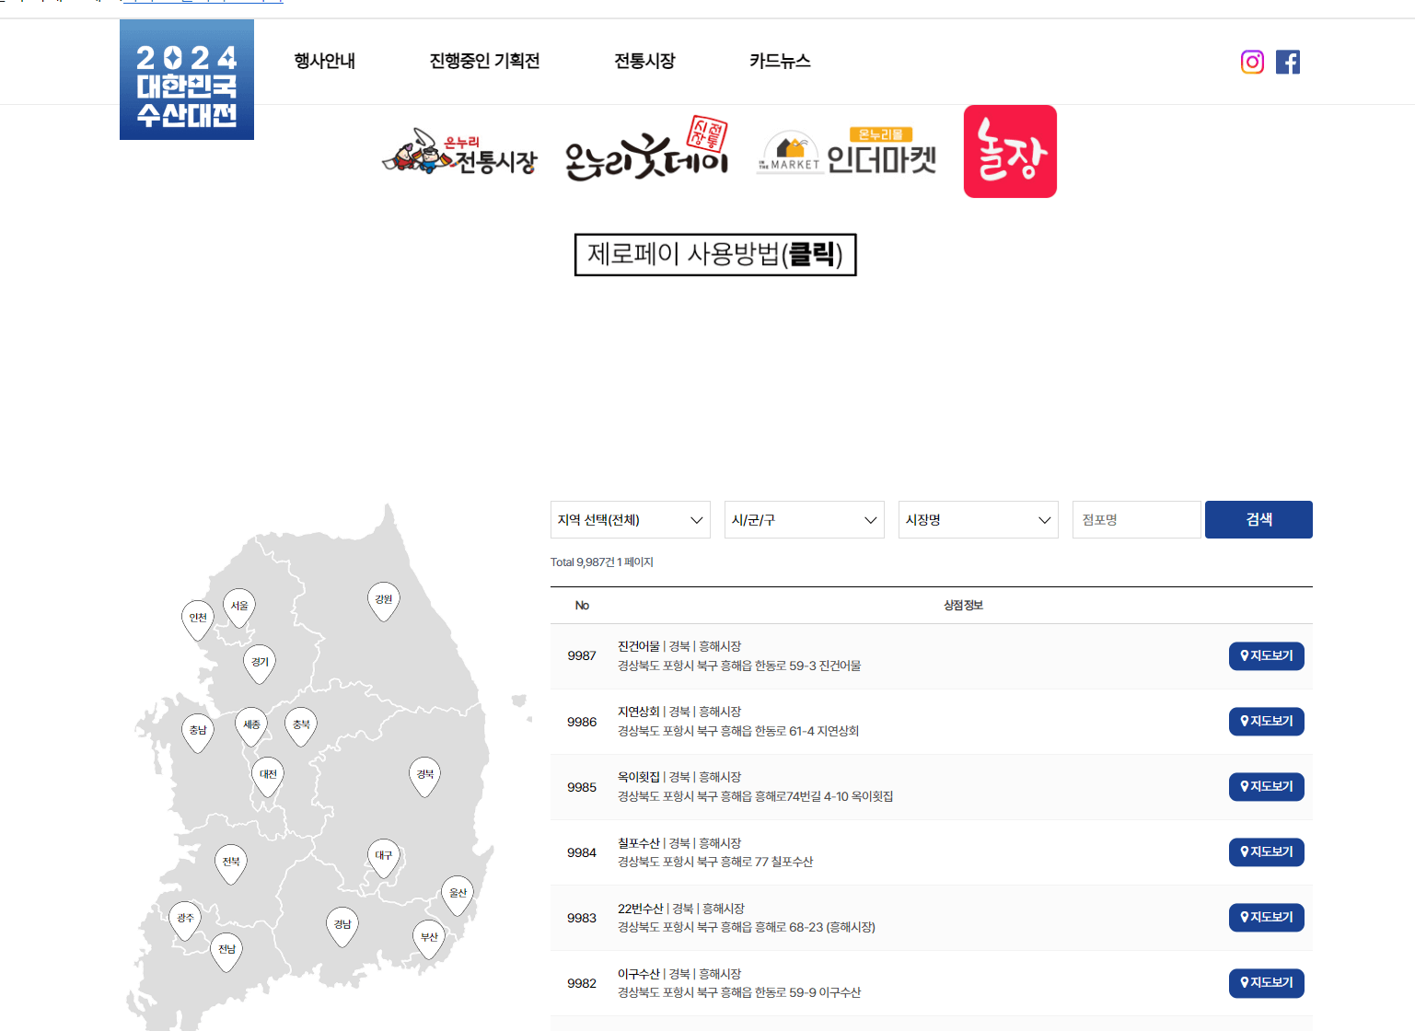
Task: Open the 지역 선택(전체) dropdown
Action: (x=631, y=519)
